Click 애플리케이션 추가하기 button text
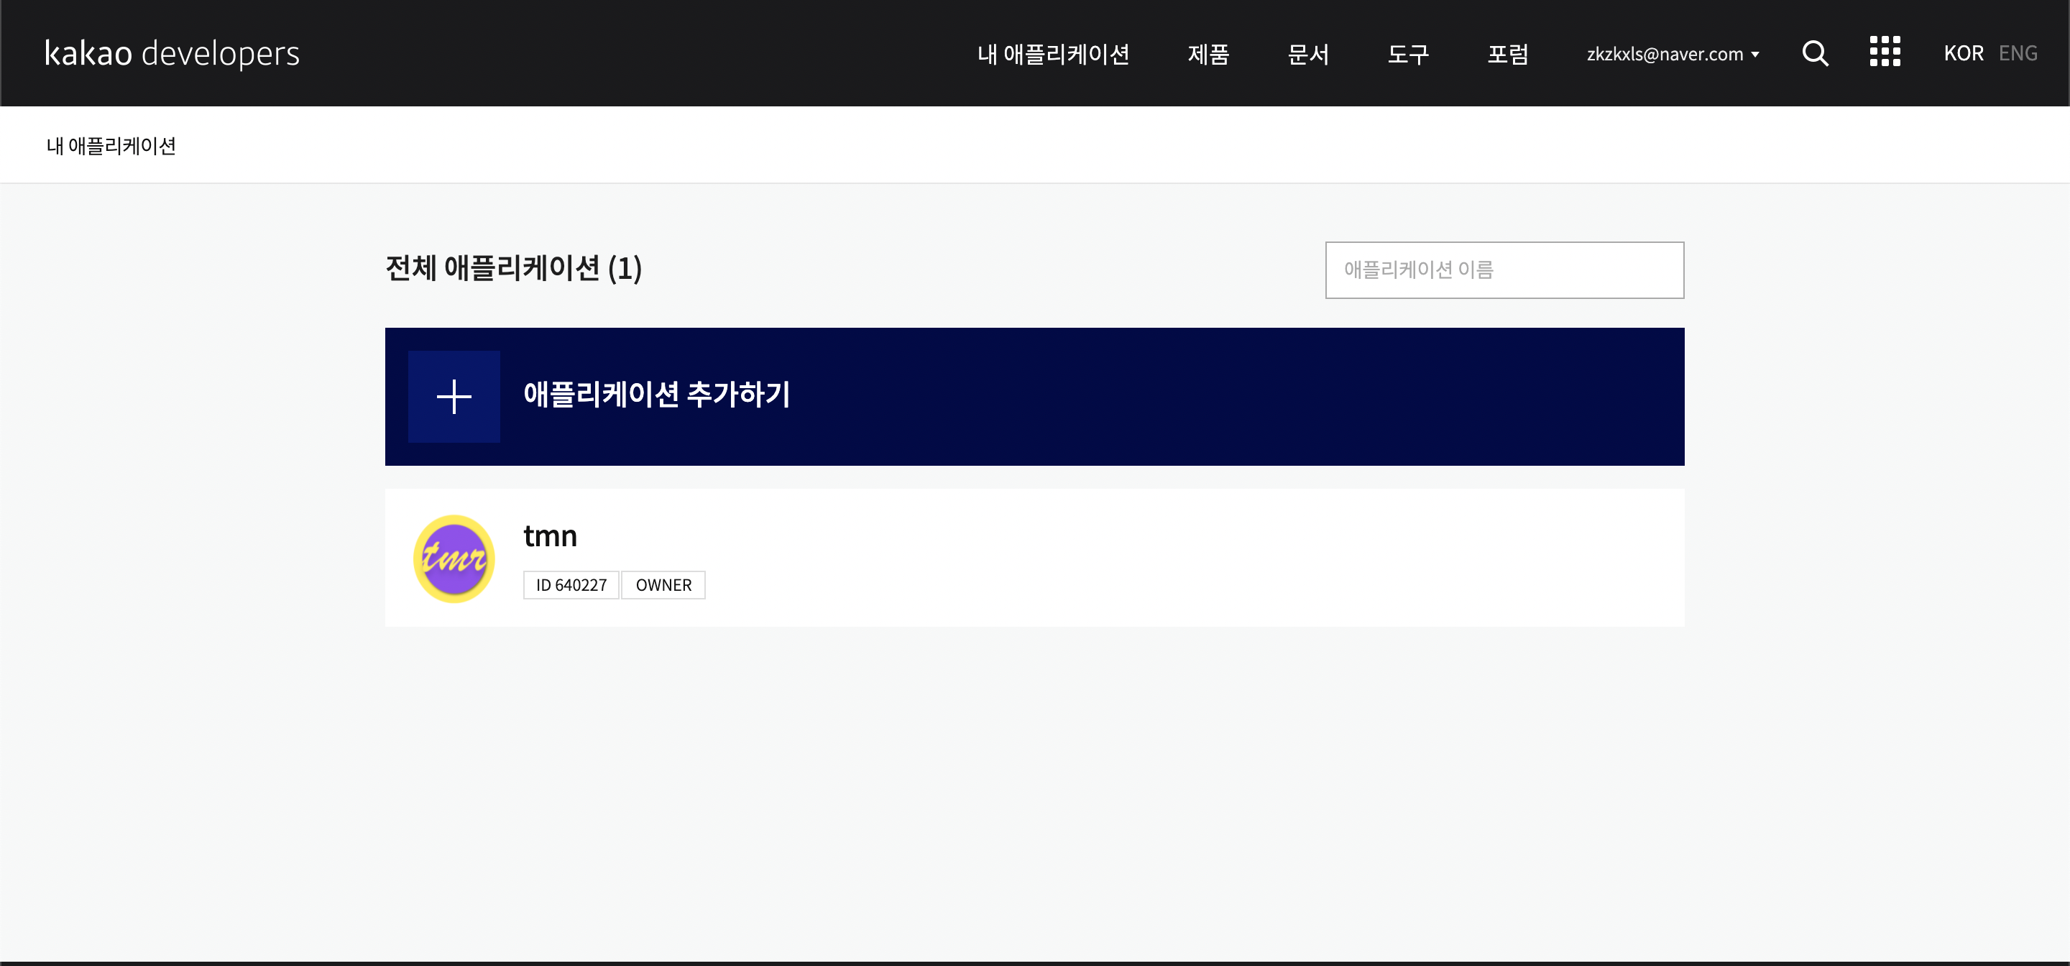This screenshot has width=2070, height=966. click(x=656, y=395)
